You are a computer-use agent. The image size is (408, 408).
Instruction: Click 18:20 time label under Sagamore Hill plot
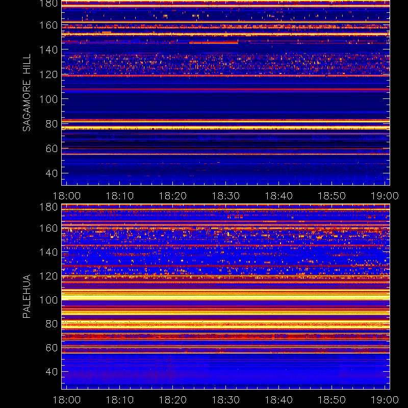(x=173, y=196)
